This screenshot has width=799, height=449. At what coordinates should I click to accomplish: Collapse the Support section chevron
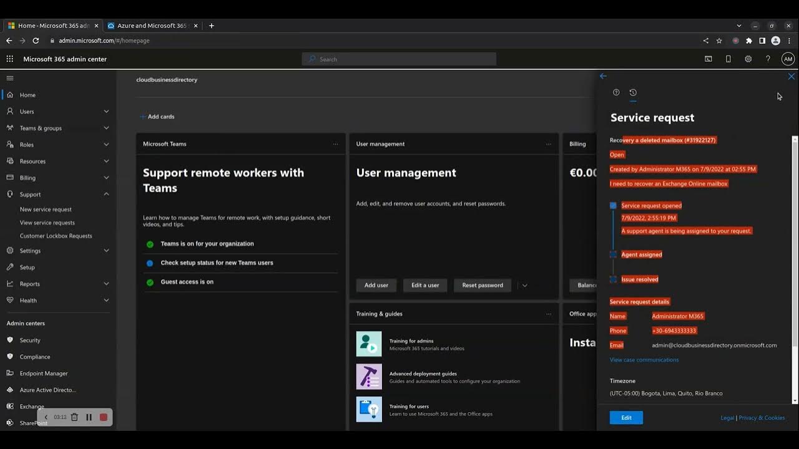coord(106,195)
